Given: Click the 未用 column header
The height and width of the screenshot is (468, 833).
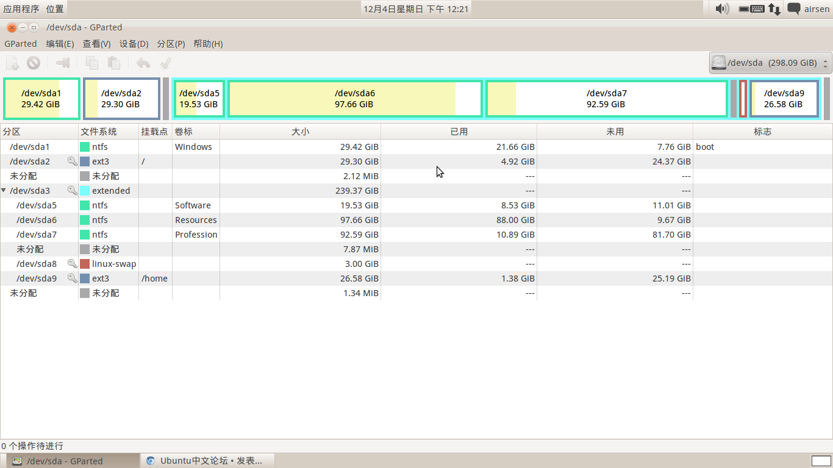Looking at the screenshot, I should 615,132.
